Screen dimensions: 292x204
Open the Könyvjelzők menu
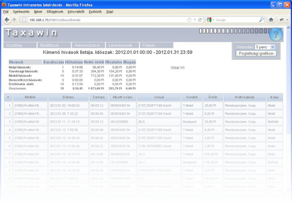(76, 12)
